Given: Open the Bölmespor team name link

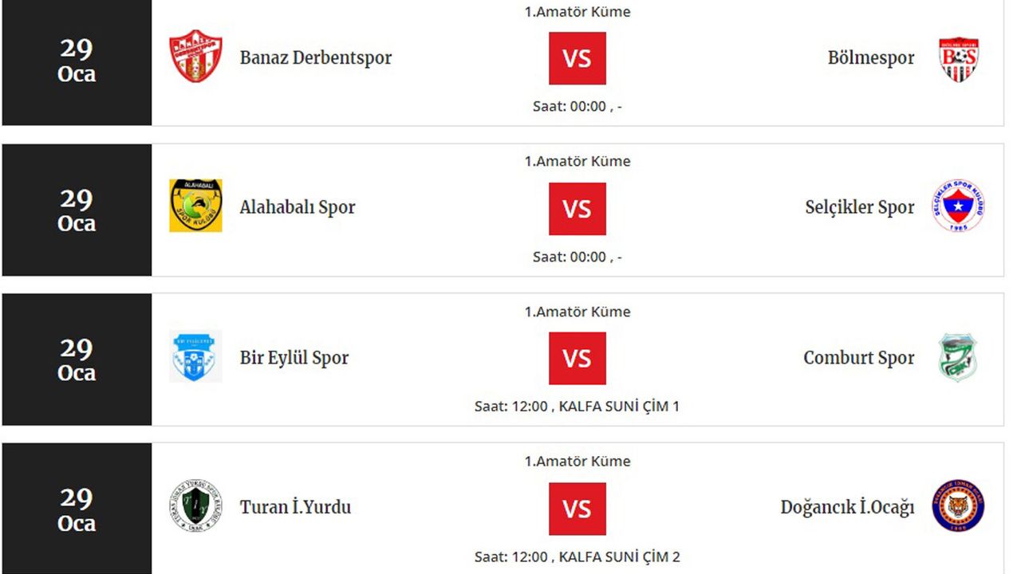Looking at the screenshot, I should click(x=871, y=58).
